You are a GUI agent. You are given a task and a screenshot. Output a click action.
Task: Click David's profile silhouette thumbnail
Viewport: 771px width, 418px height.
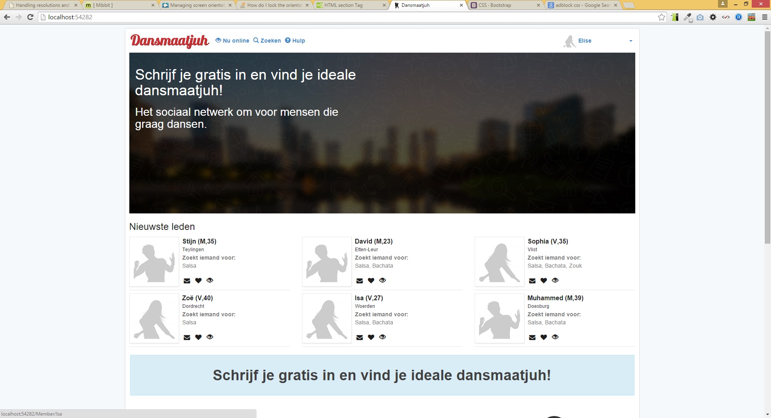click(x=327, y=262)
